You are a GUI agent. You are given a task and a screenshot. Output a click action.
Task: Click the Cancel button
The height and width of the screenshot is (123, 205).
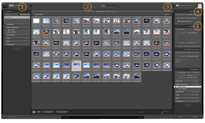(x=180, y=117)
